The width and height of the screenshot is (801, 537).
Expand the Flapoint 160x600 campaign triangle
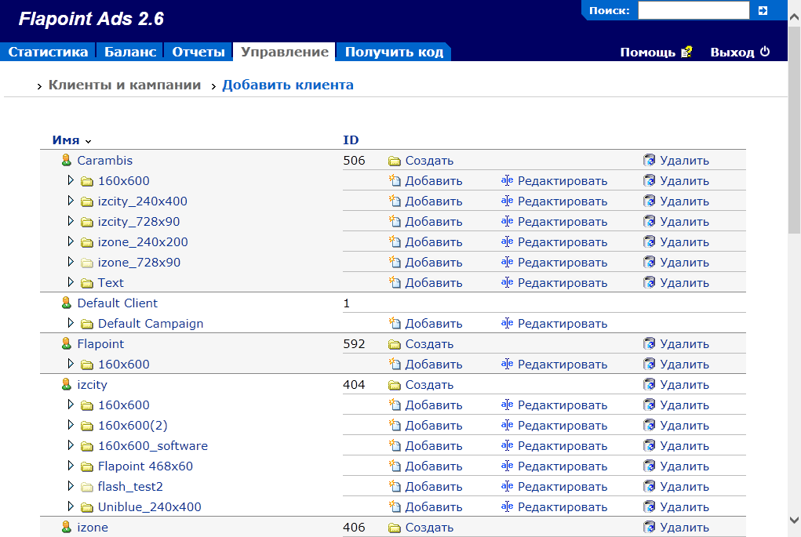pyautogui.click(x=71, y=364)
